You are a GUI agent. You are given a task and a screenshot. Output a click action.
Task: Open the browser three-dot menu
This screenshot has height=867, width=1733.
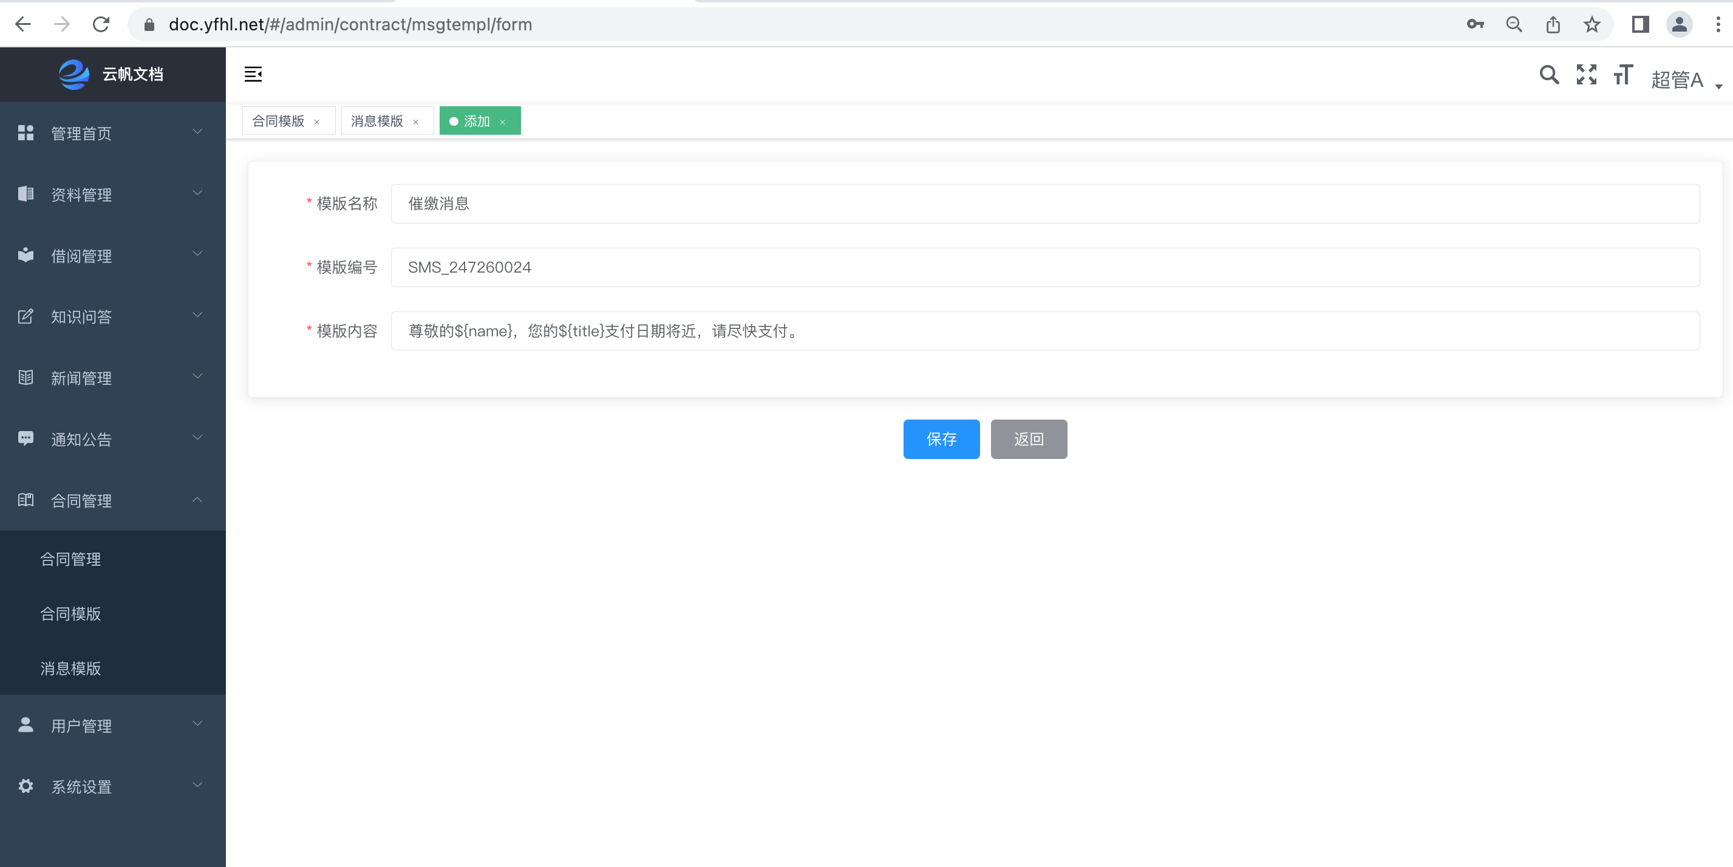coord(1718,24)
